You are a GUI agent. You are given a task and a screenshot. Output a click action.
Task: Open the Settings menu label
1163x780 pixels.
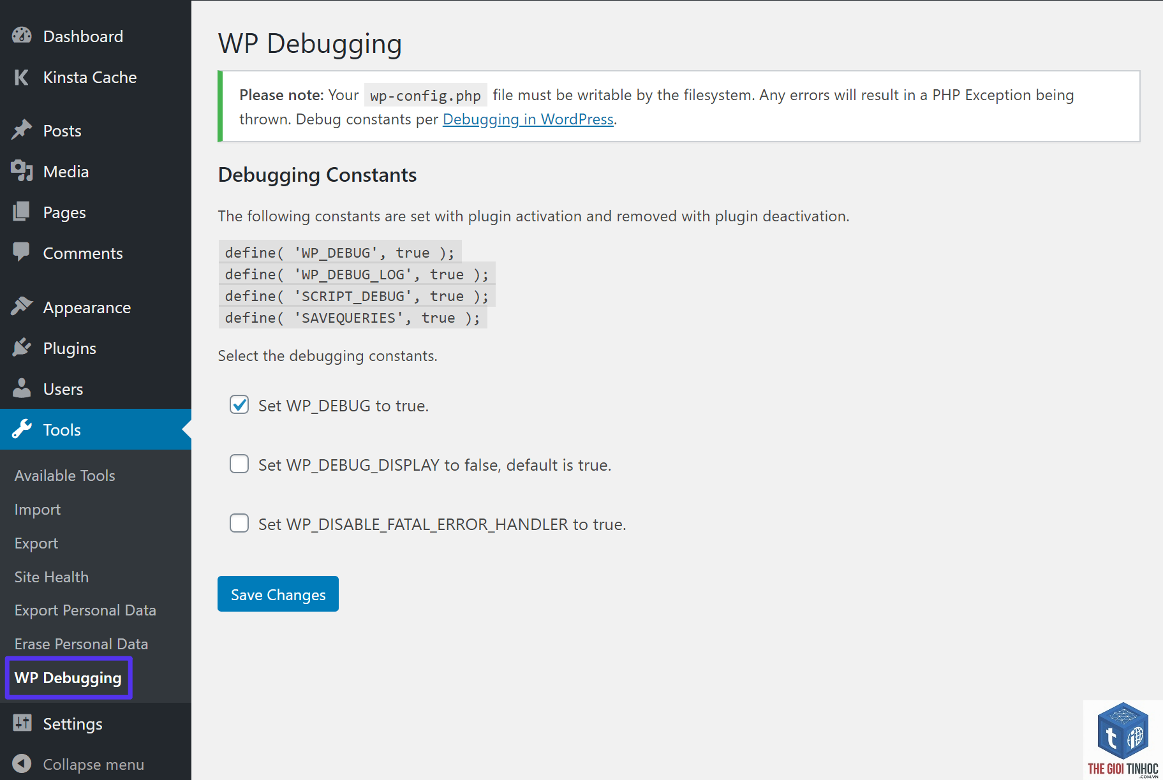(73, 724)
